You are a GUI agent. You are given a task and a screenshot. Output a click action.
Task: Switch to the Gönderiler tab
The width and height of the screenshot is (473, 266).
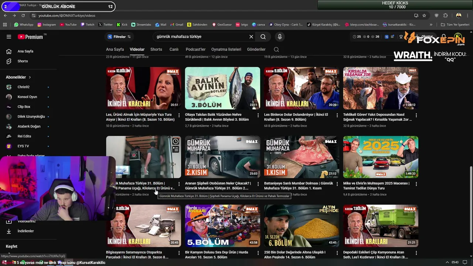pos(256,50)
